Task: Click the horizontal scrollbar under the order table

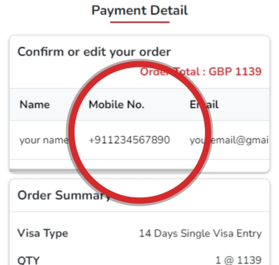Action: [139, 171]
